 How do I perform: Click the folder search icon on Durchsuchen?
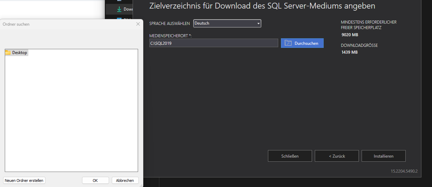click(288, 43)
